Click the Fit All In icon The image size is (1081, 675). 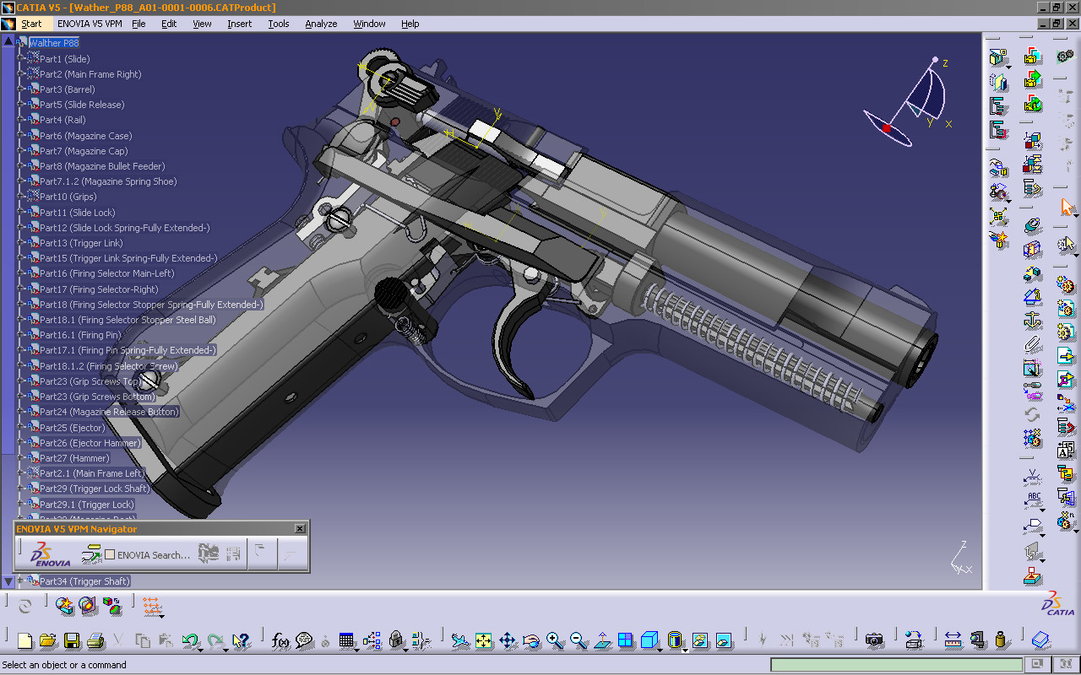[483, 641]
